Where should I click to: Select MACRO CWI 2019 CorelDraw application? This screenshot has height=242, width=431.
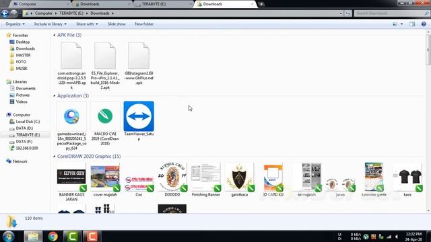pos(105,123)
